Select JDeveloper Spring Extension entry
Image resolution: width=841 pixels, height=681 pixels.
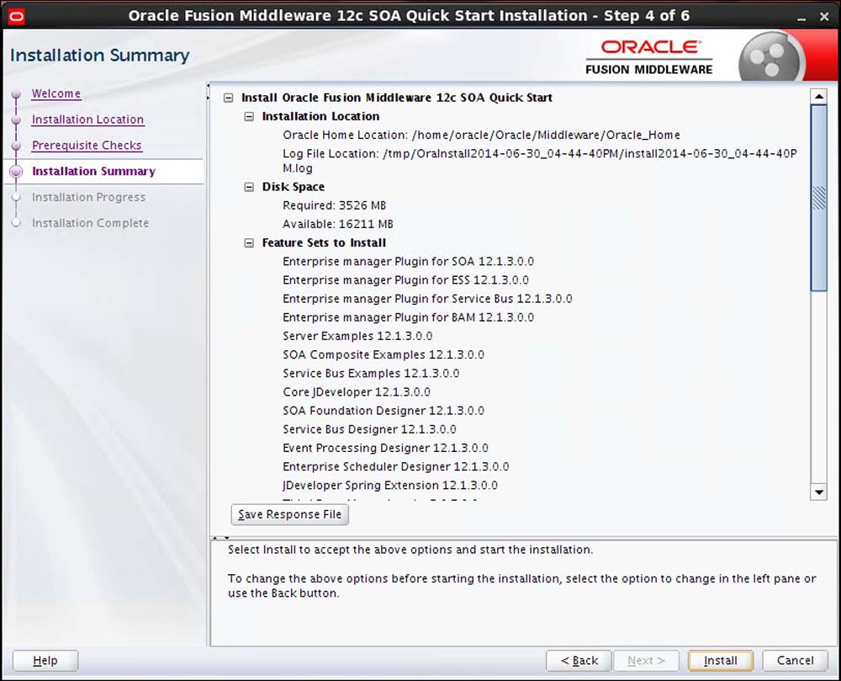point(390,485)
